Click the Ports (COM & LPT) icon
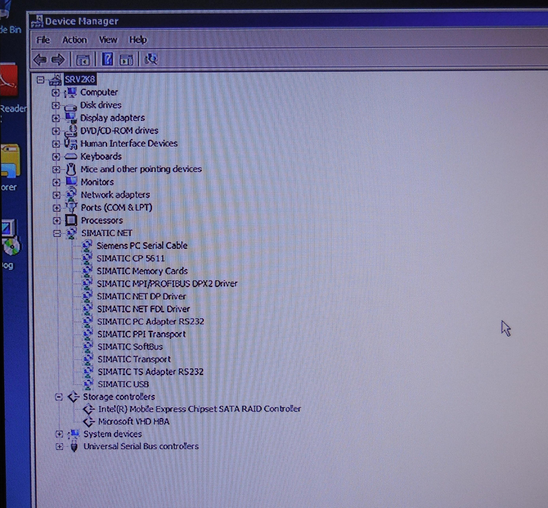 [x=71, y=207]
